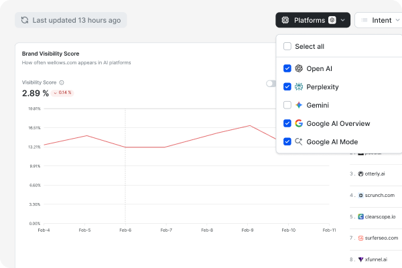The image size is (402, 268).
Task: Select the Perplexity menu label
Action: (x=322, y=87)
